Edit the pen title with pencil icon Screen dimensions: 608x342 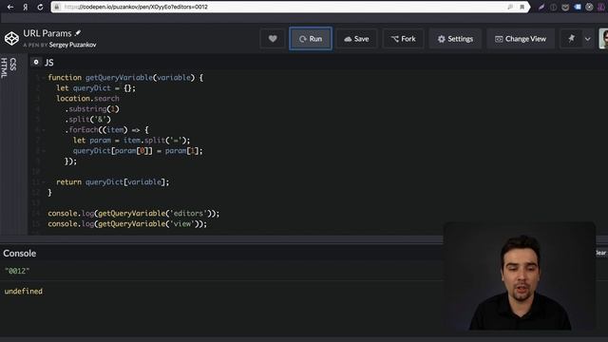78,33
